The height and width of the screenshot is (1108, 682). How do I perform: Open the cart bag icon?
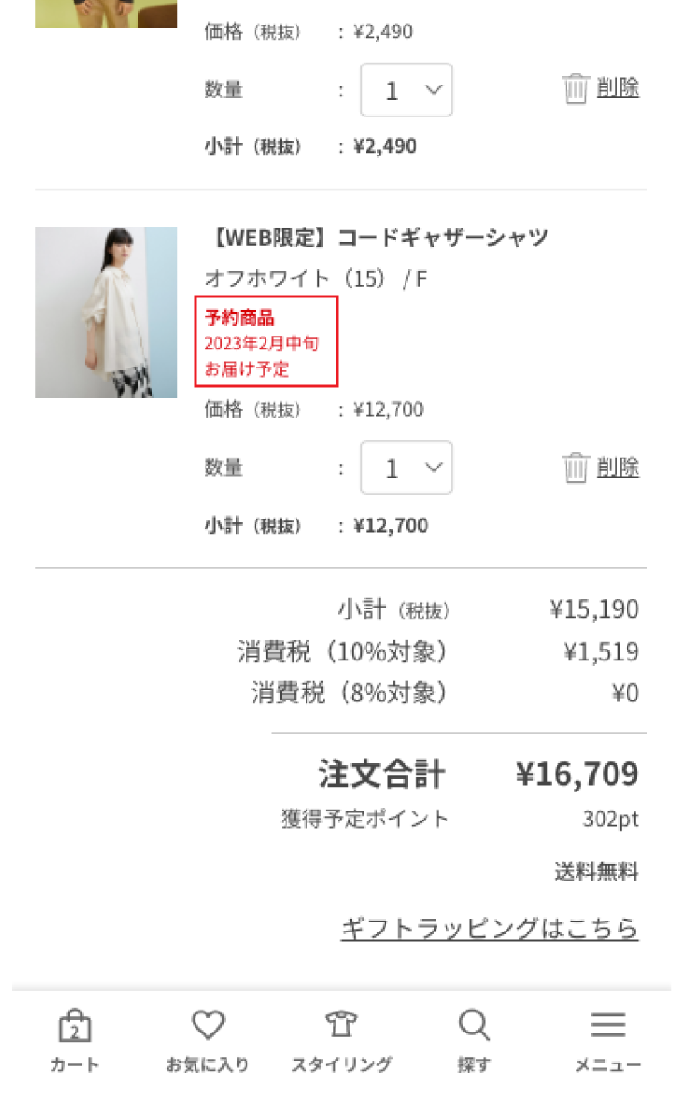[75, 1026]
